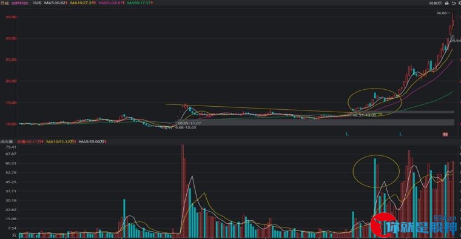This screenshot has height=239, width=461.
Task: Click the partially cut-off icon at top right edge
Action: [460, 3]
